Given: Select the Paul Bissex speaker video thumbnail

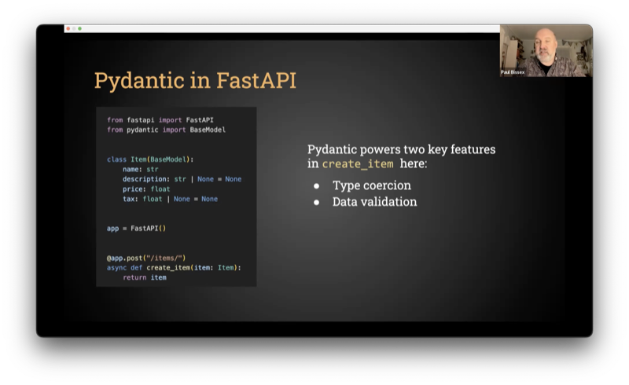Looking at the screenshot, I should [x=546, y=50].
